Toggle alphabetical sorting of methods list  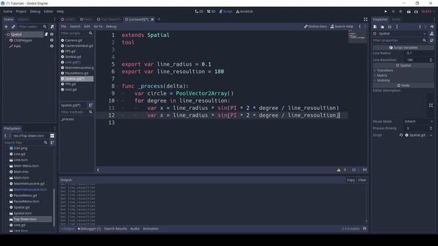(90, 105)
